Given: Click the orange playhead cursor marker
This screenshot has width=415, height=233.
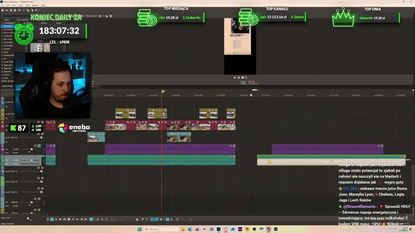Looking at the screenshot, I should (163, 92).
